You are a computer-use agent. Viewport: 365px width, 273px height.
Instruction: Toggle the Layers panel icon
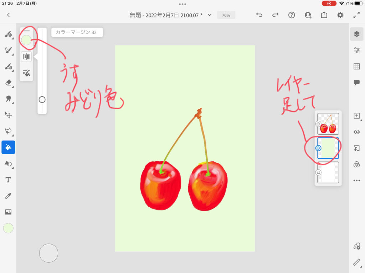tap(356, 34)
